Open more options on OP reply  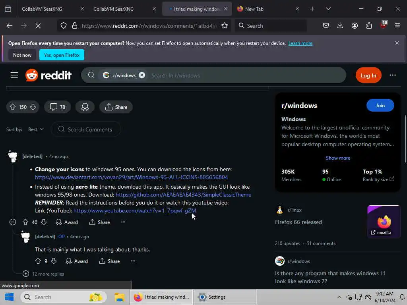pyautogui.click(x=133, y=261)
